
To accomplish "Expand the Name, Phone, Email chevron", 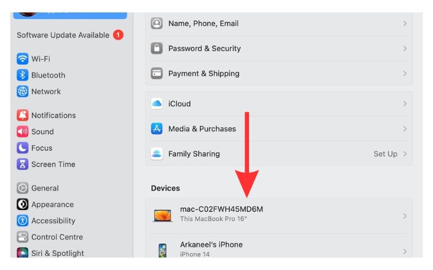I will [405, 24].
